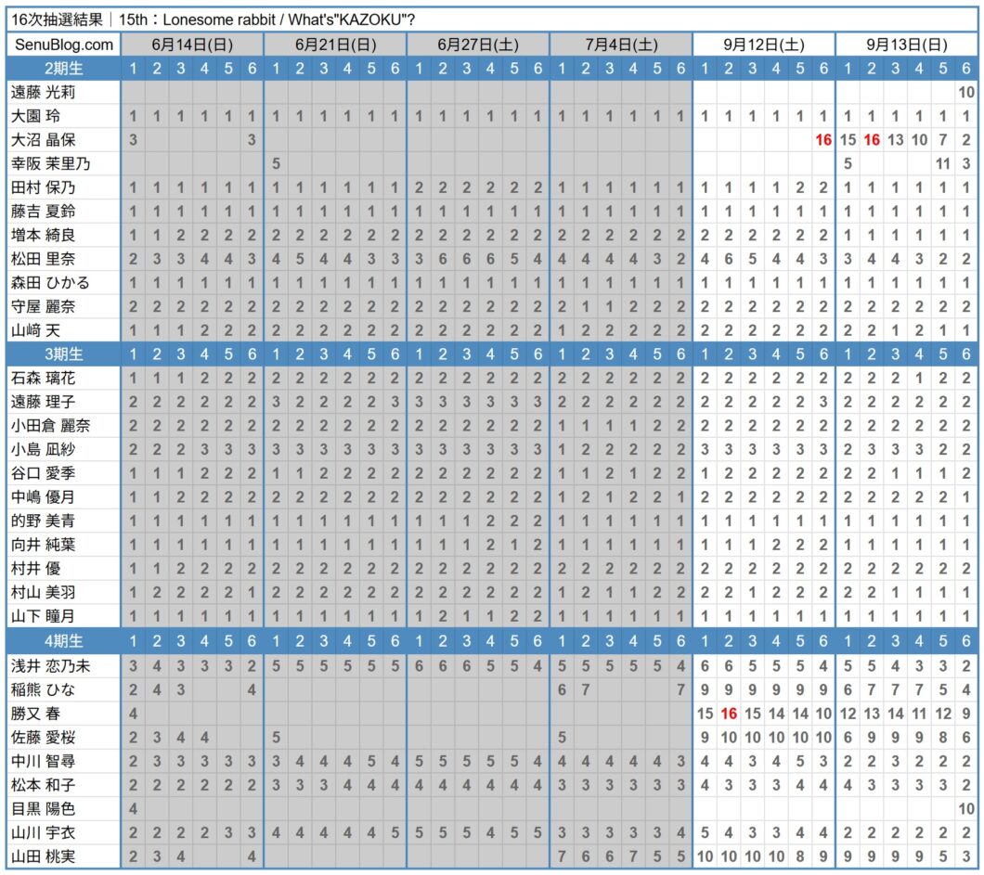Select the name 増本 綺良
This screenshot has height=875, width=984.
tap(43, 235)
